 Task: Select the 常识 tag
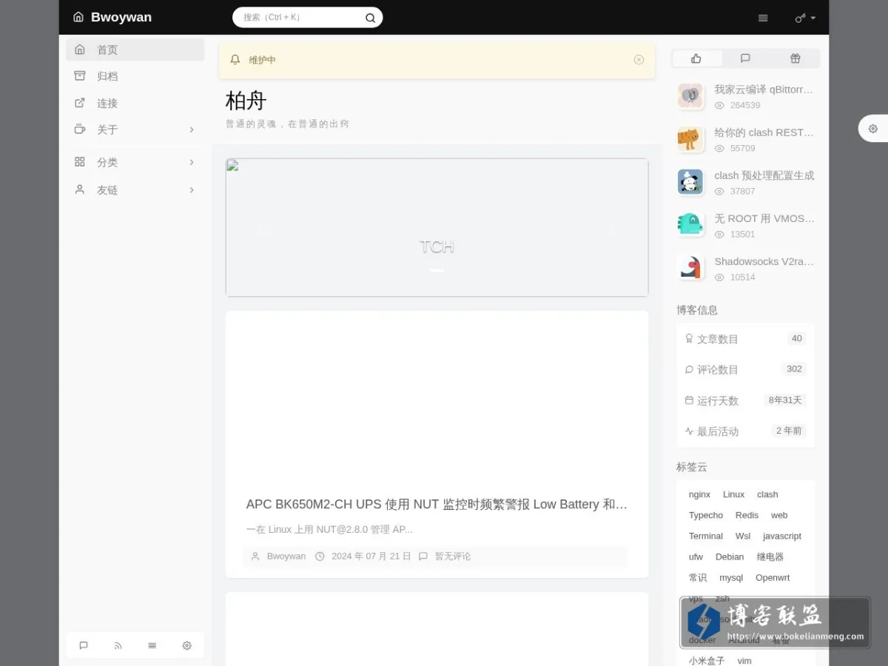[698, 577]
